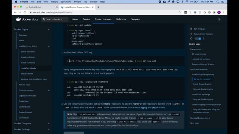Open Install binaries sidebar link
Screen dimensions: 239x134
27,74
